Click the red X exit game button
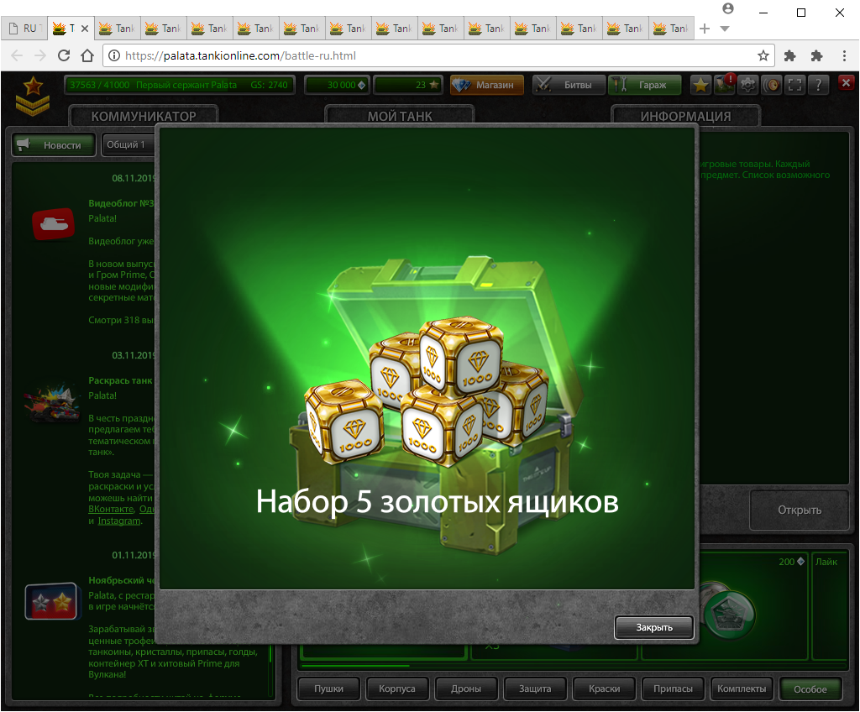860x712 pixels. pos(847,83)
